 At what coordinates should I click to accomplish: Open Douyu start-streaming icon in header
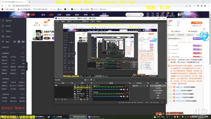pos(157,15)
